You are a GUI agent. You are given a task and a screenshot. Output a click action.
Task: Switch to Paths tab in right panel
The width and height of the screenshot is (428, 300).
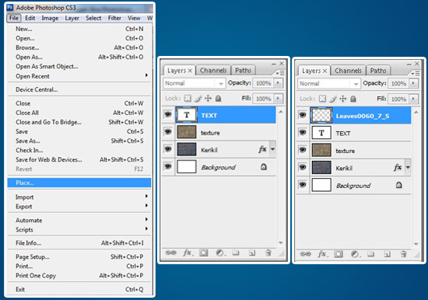coord(378,71)
